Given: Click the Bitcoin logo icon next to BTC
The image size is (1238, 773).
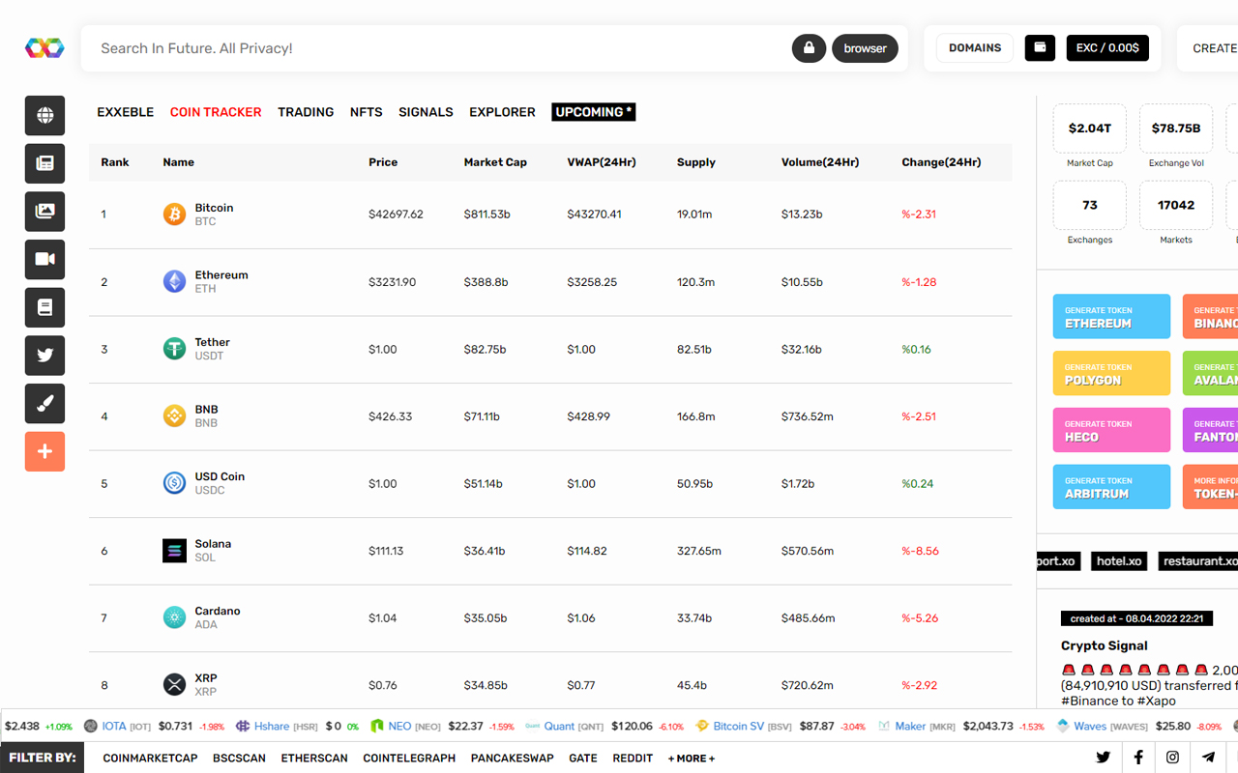Looking at the screenshot, I should [174, 214].
